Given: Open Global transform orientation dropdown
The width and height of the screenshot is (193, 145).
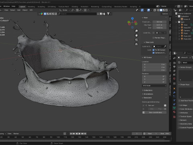Looking at the screenshot, I should [x=65, y=10].
